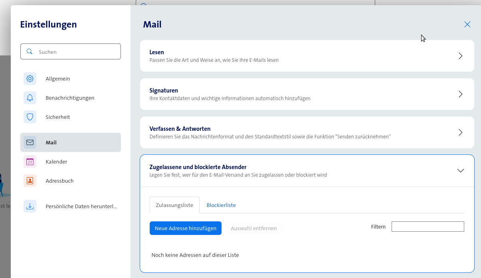Image resolution: width=481 pixels, height=278 pixels.
Task: Click the download icon for personal data
Action: coord(30,206)
